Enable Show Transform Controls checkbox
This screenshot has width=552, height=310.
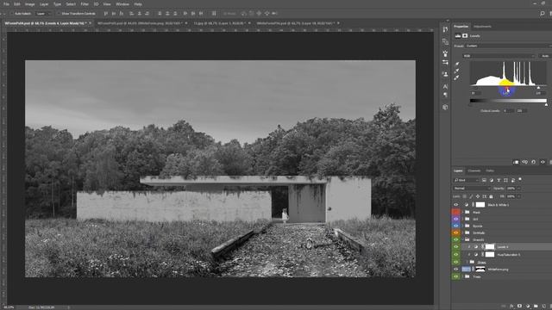[x=59, y=14]
